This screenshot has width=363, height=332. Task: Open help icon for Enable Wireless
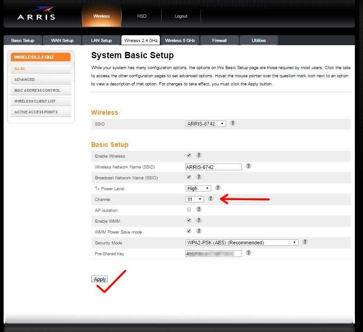[199, 155]
